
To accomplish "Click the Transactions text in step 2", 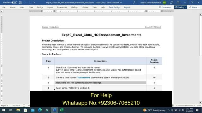I will [84, 78].
